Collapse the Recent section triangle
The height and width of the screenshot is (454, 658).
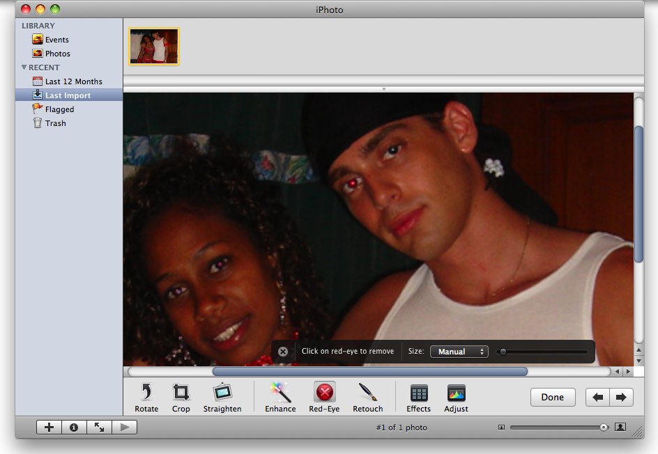coord(24,68)
